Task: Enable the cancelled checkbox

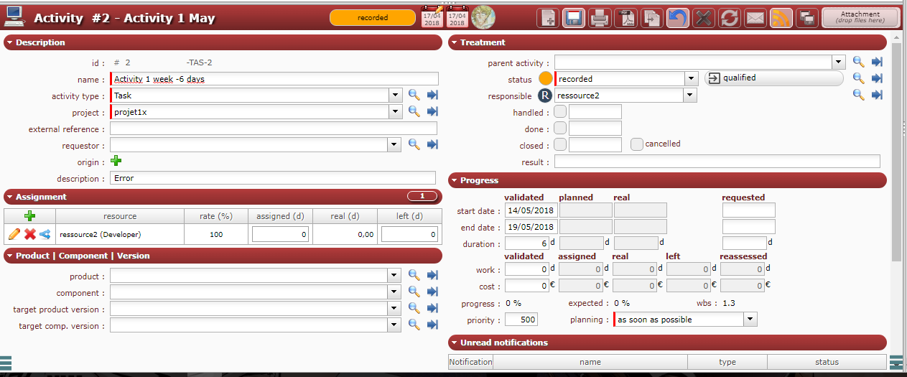Action: (x=636, y=144)
